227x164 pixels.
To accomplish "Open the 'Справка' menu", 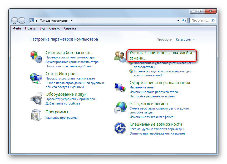I will (x=70, y=28).
